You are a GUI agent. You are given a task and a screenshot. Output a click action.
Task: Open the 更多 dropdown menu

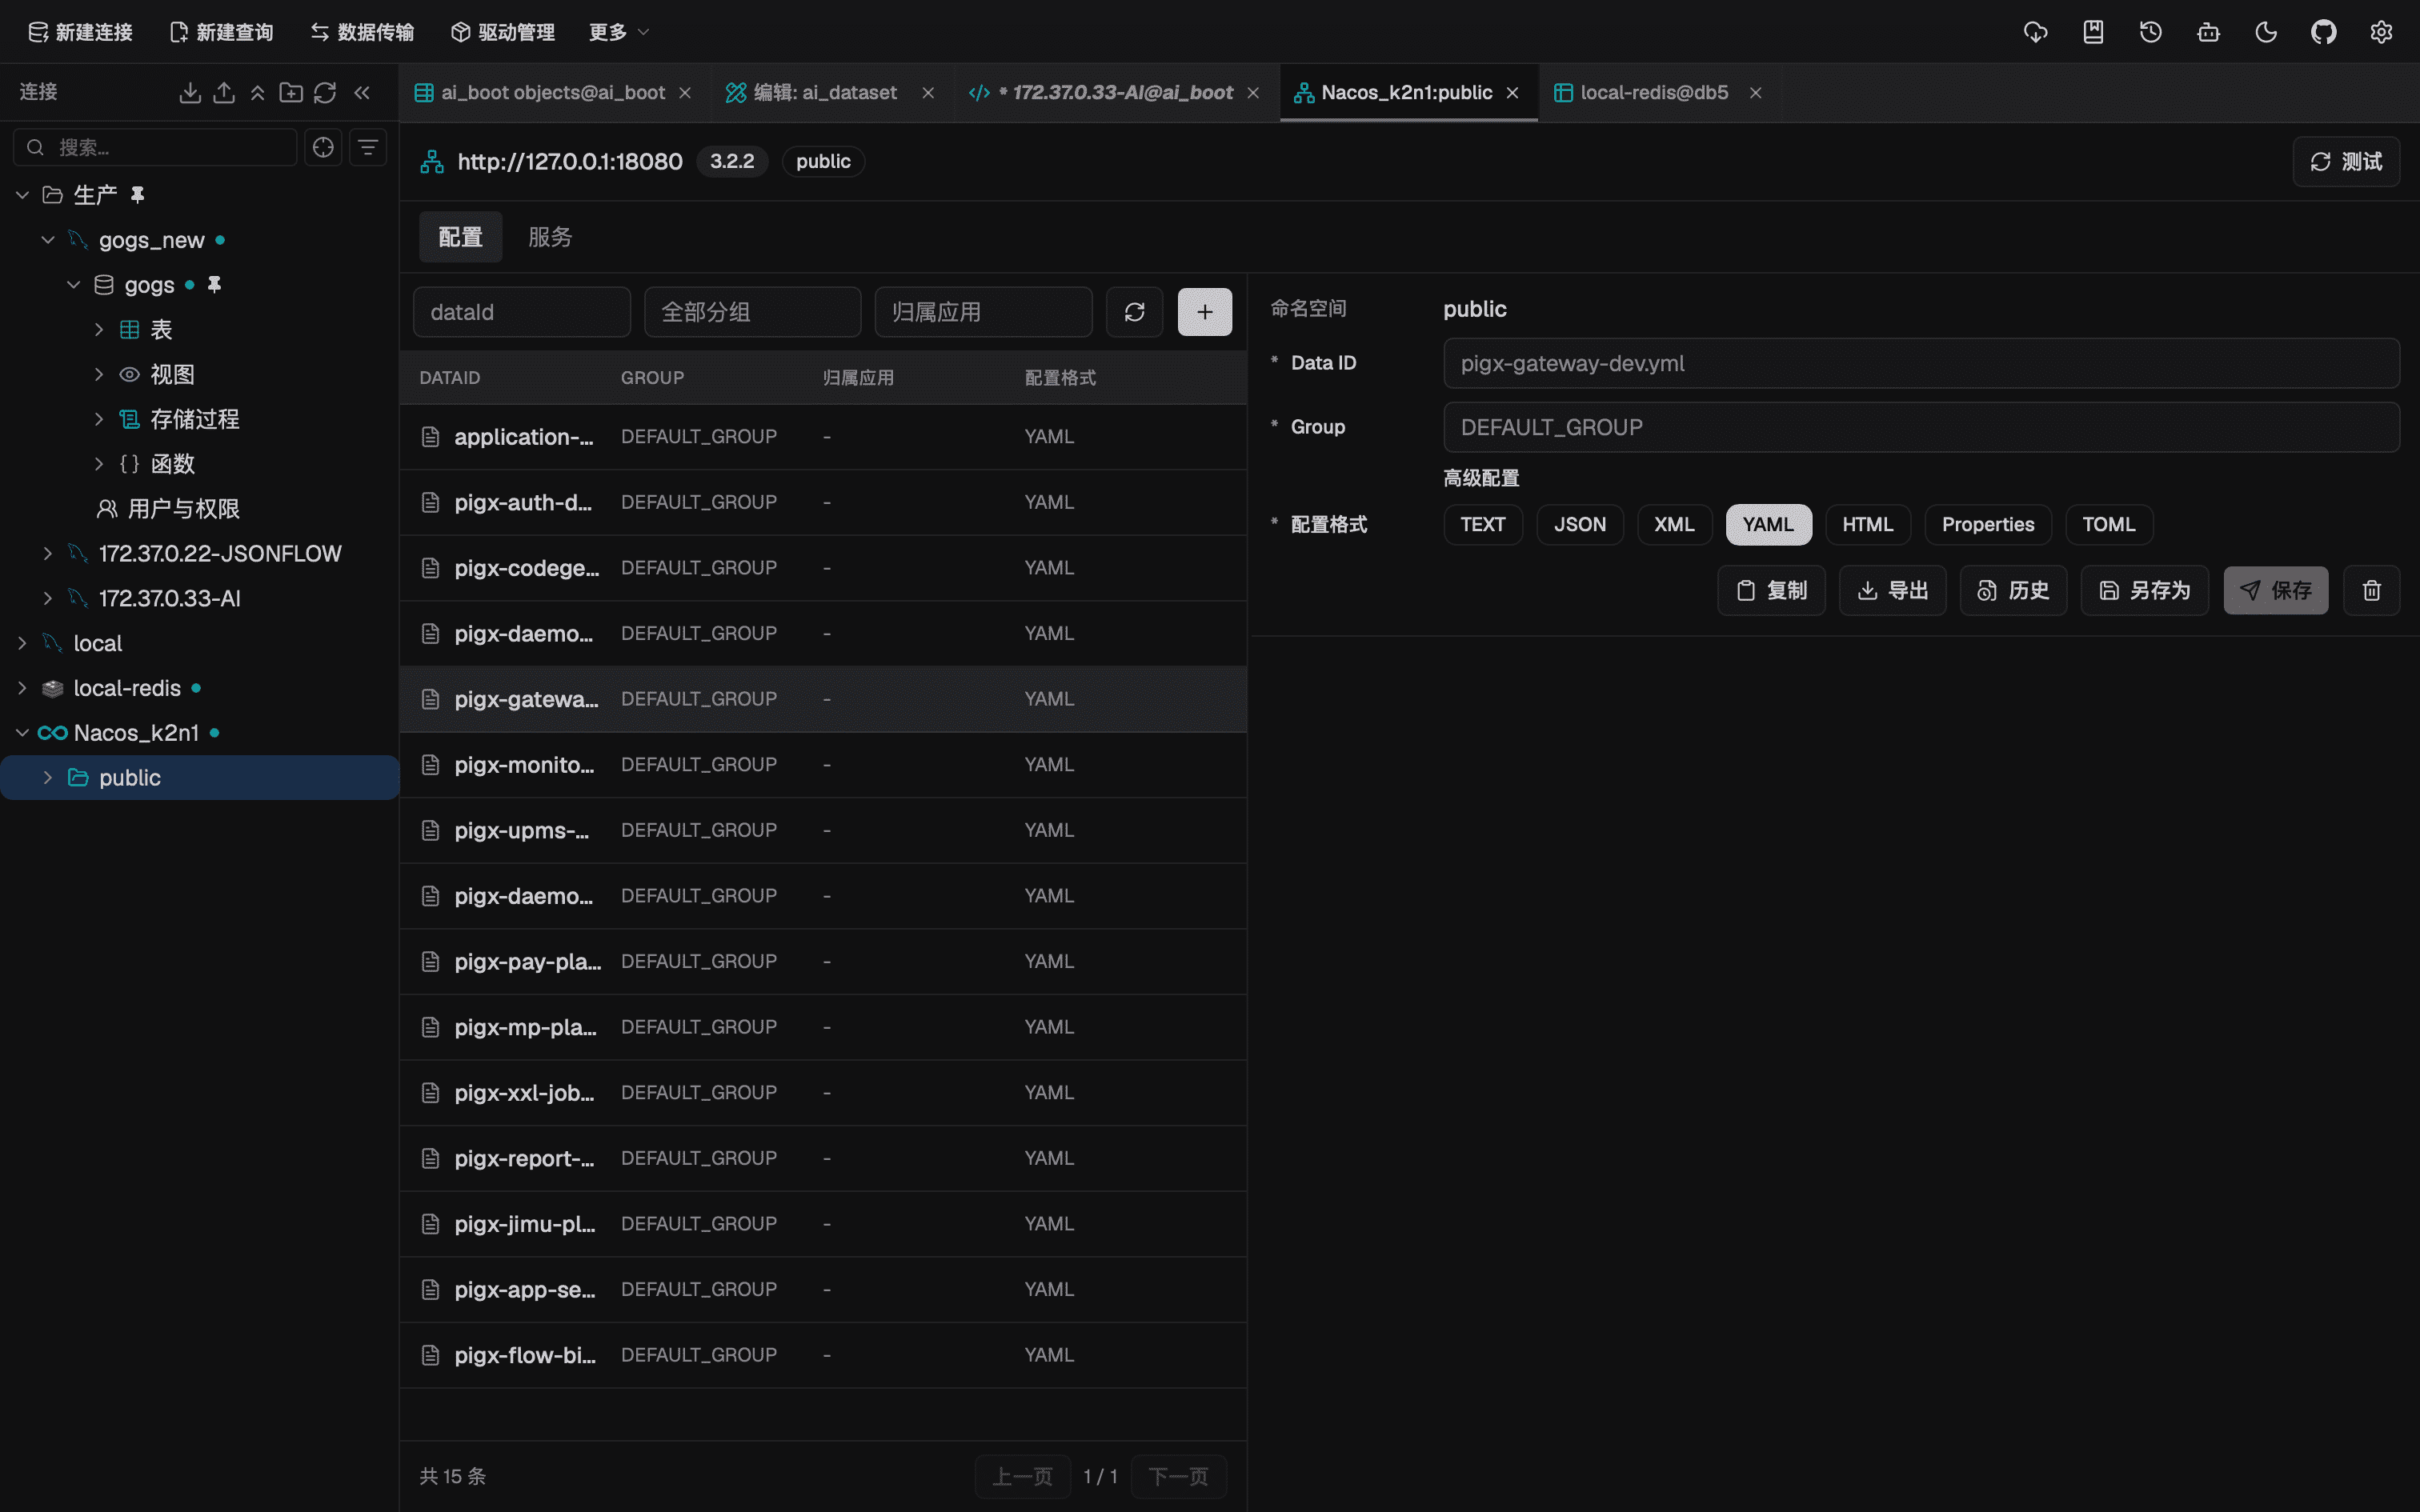pos(618,32)
